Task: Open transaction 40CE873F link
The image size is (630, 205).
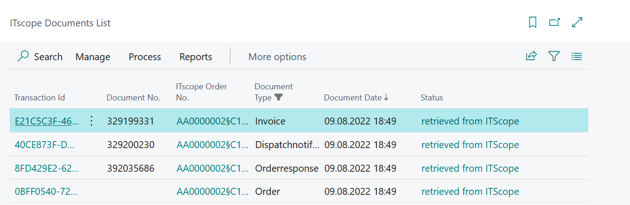Action: [45, 145]
